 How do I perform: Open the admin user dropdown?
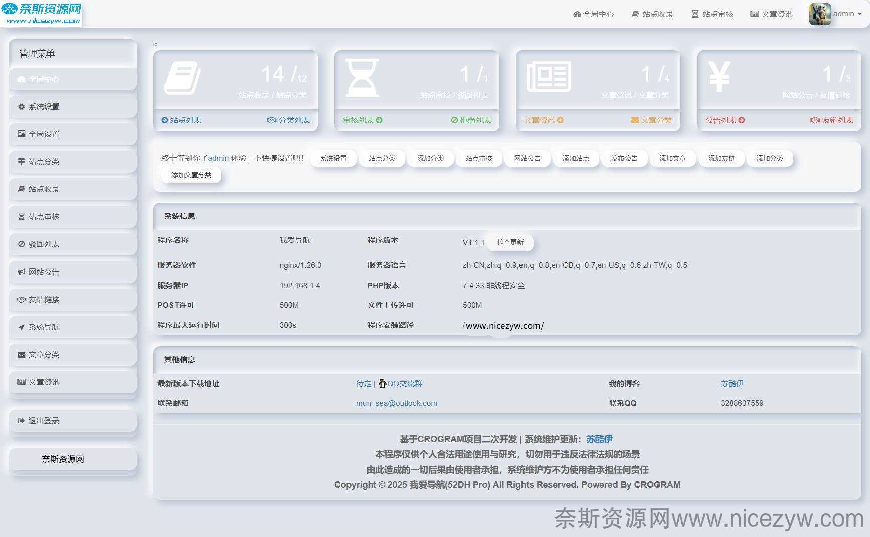pos(847,14)
